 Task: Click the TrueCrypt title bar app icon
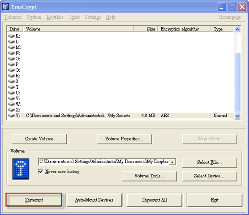click(5, 7)
